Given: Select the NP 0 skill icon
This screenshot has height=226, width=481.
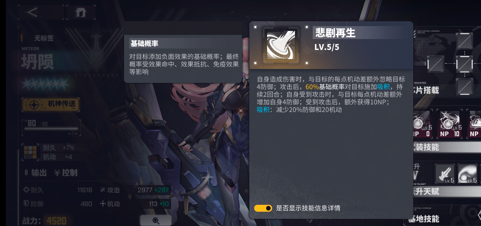Looking at the screenshot, I should 423,124.
